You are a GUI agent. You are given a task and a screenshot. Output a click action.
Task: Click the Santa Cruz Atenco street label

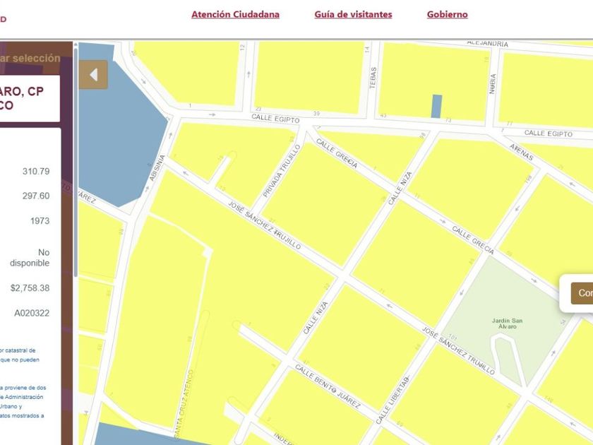coord(184,402)
